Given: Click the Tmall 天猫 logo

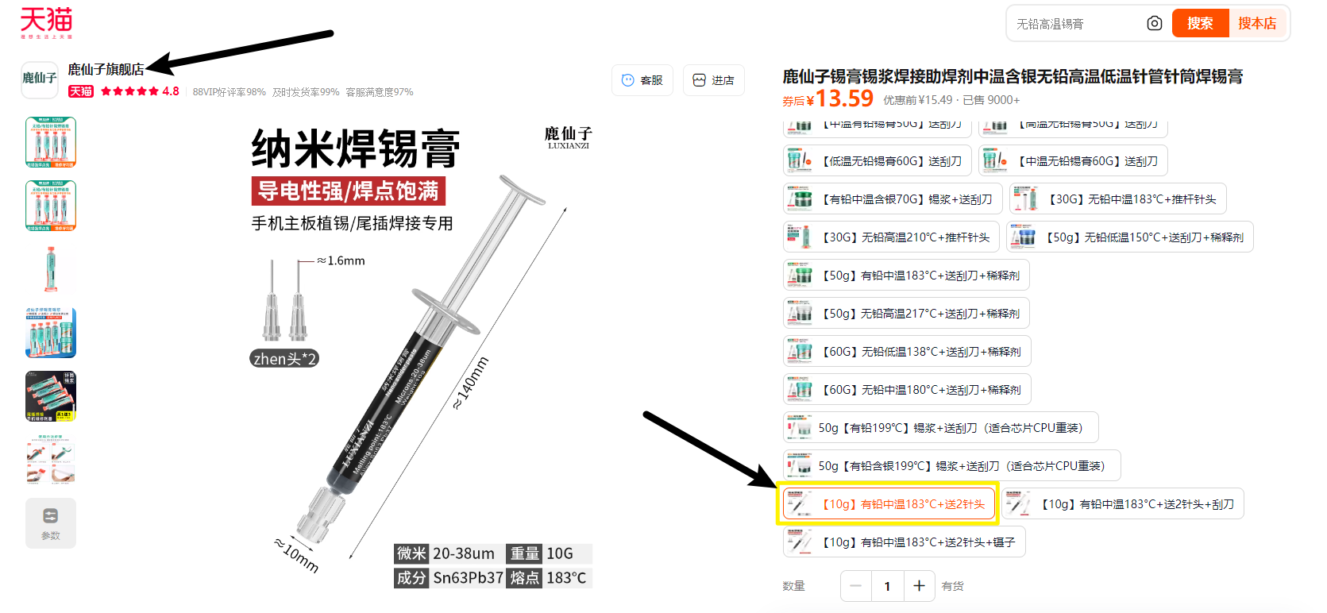Looking at the screenshot, I should (x=46, y=23).
